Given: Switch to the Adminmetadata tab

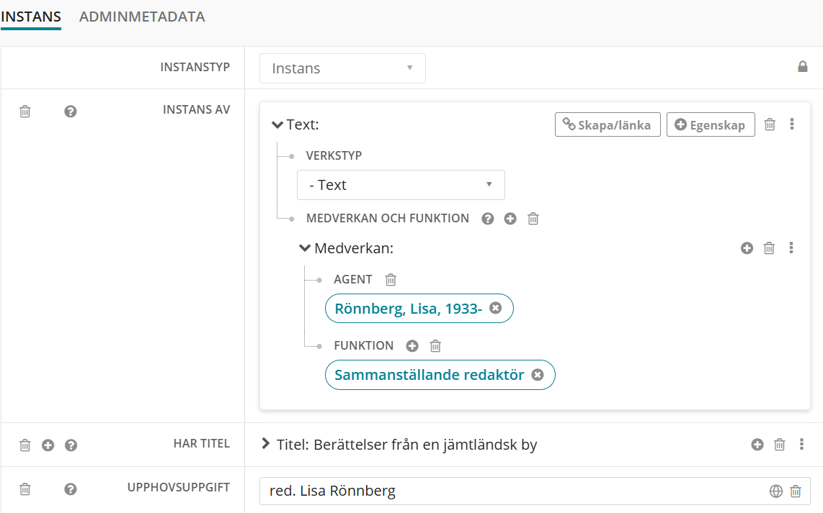Looking at the screenshot, I should tap(142, 17).
